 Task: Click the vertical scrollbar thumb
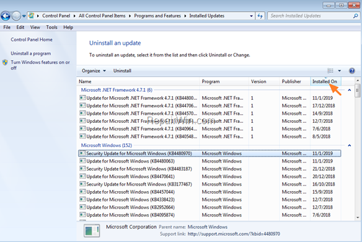(358, 91)
